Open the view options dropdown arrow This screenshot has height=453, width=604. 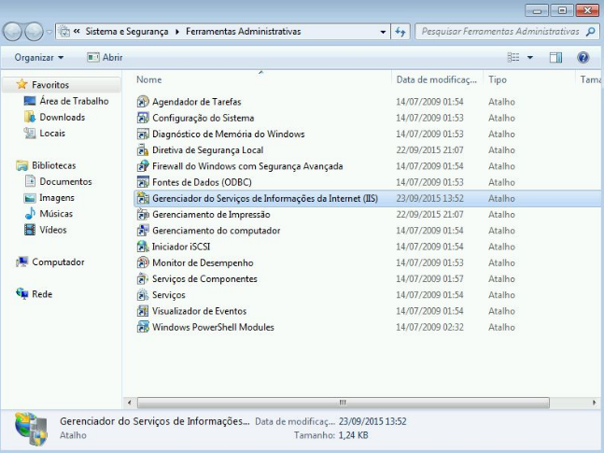530,58
